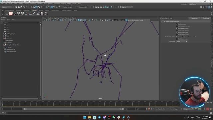Click the Tool Help button
Image resolution: width=213 pixels, height=120 pixels.
[x=206, y=18]
